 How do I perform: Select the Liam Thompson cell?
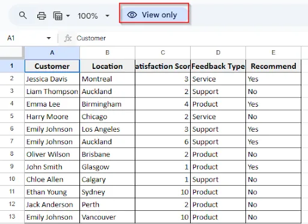click(52, 92)
